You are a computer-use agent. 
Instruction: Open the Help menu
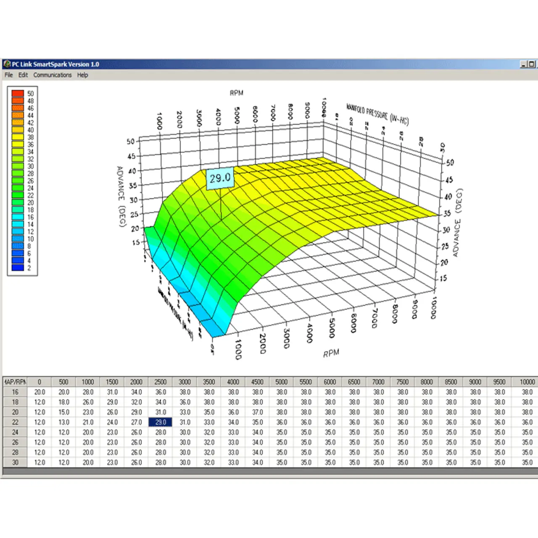coord(82,75)
